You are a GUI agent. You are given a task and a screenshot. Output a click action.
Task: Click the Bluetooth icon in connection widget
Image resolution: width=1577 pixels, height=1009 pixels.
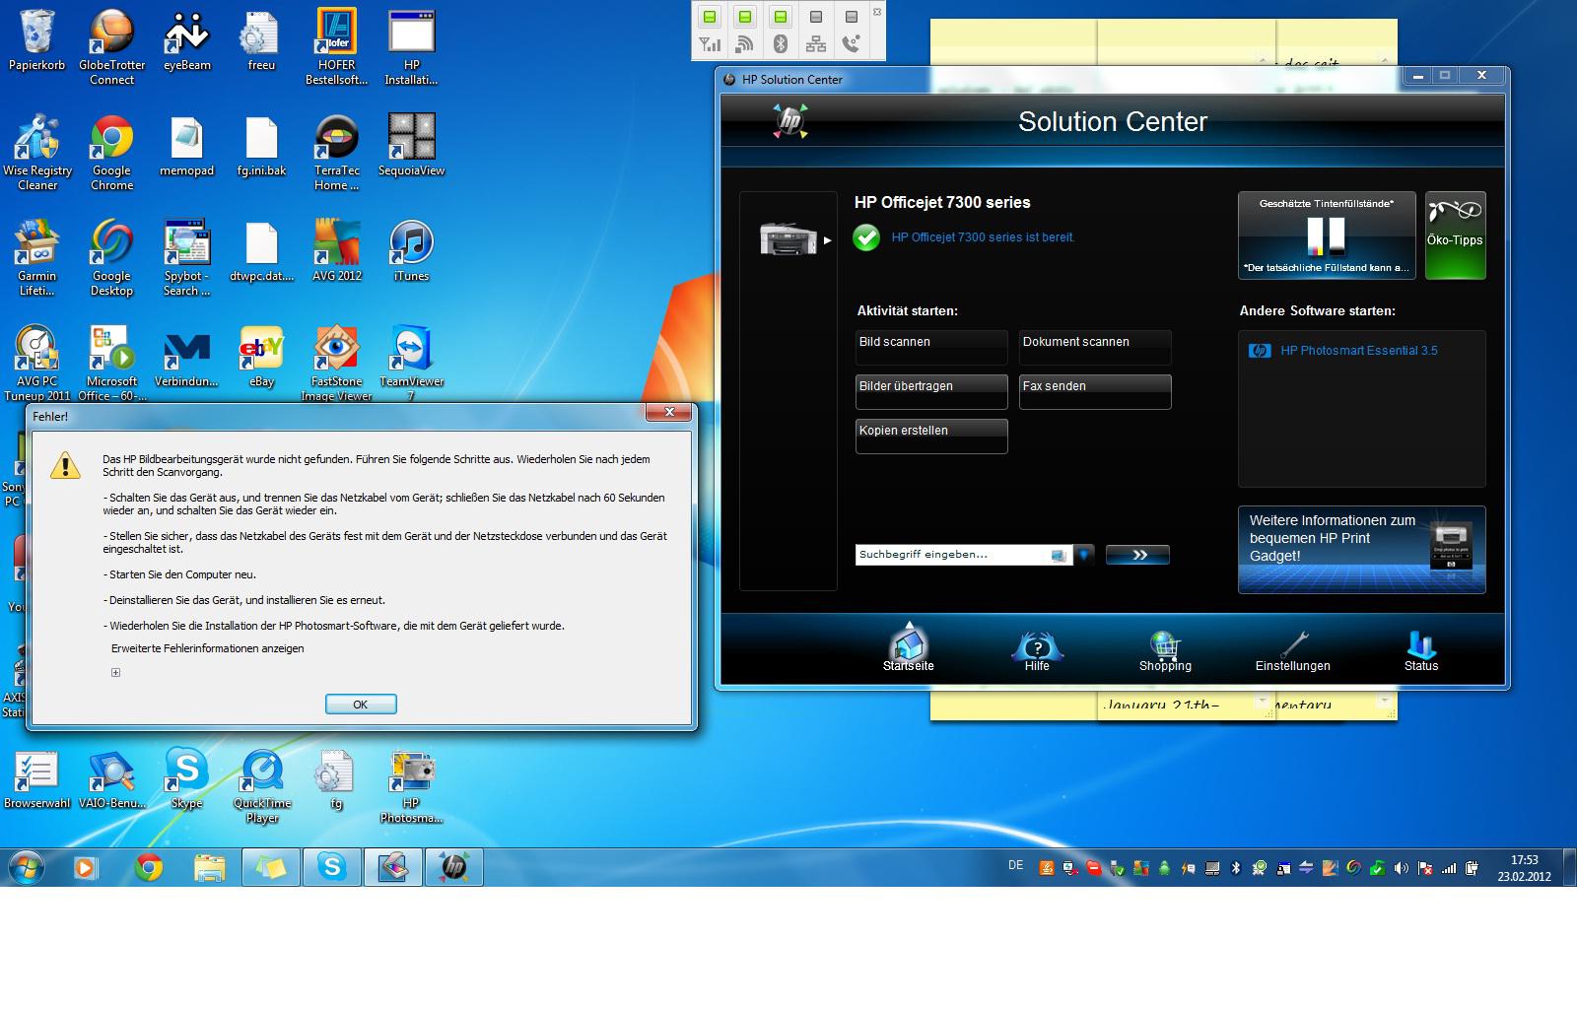point(781,43)
